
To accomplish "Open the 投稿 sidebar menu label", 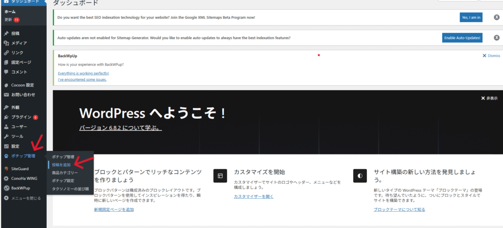I will (x=15, y=33).
